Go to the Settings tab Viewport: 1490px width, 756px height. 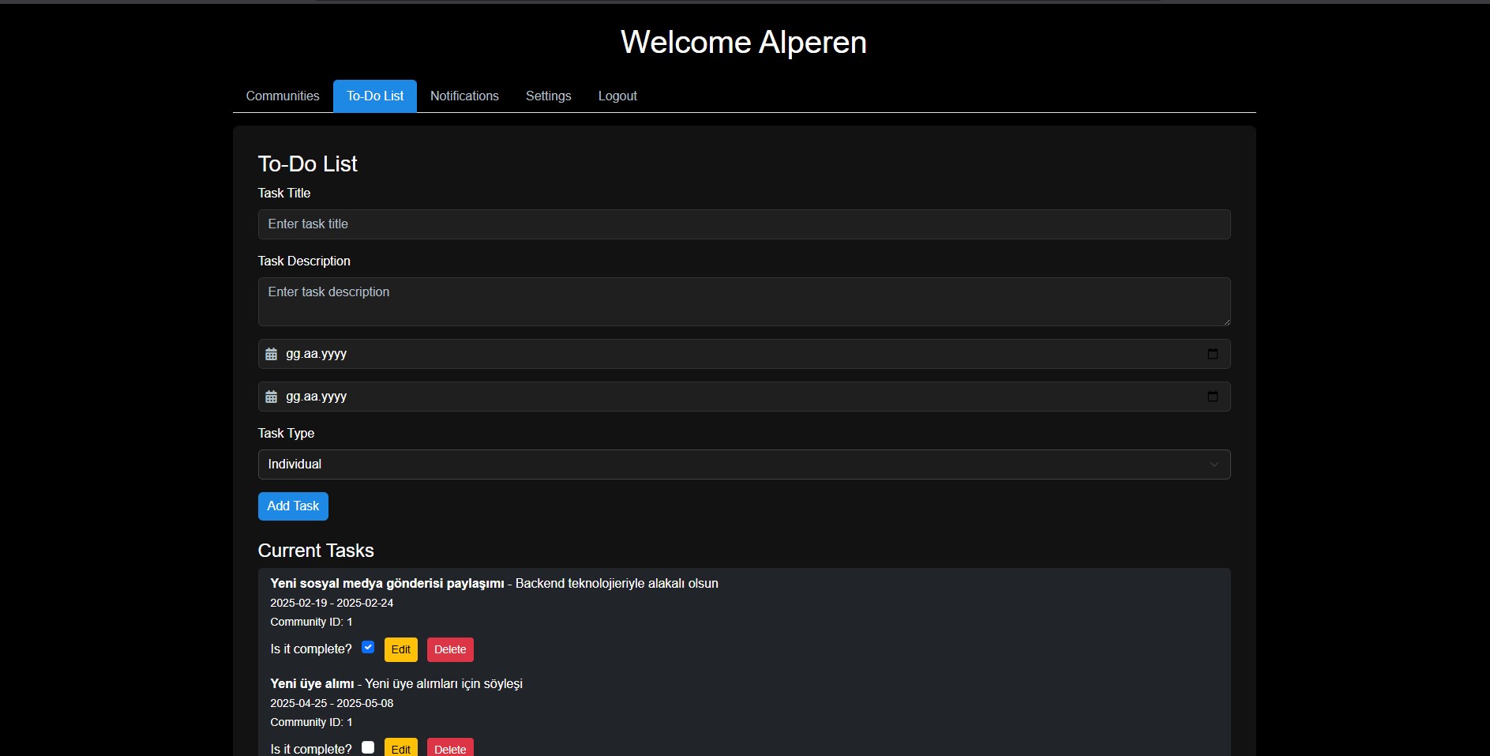[548, 96]
